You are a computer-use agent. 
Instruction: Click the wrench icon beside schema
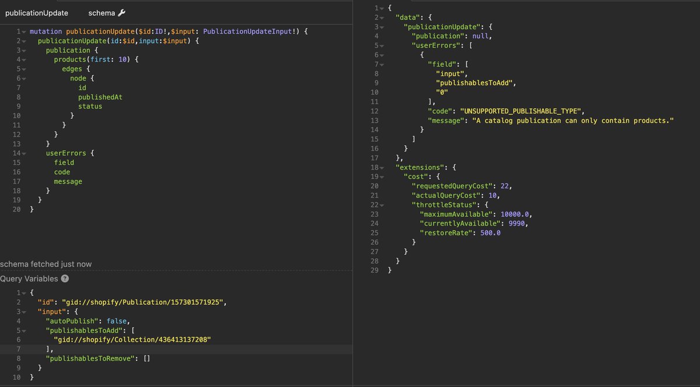pos(121,13)
